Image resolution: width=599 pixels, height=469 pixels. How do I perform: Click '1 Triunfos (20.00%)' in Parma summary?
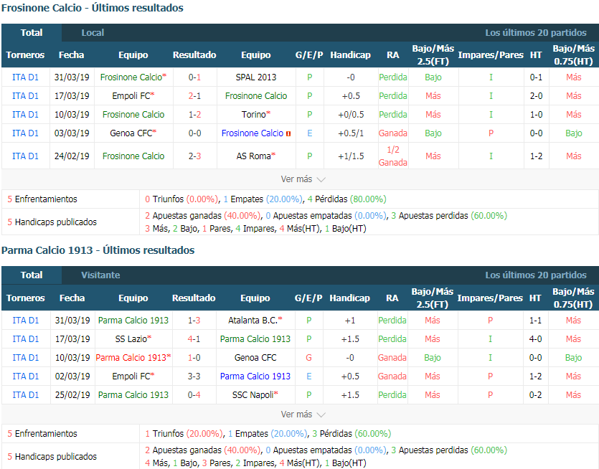(184, 434)
